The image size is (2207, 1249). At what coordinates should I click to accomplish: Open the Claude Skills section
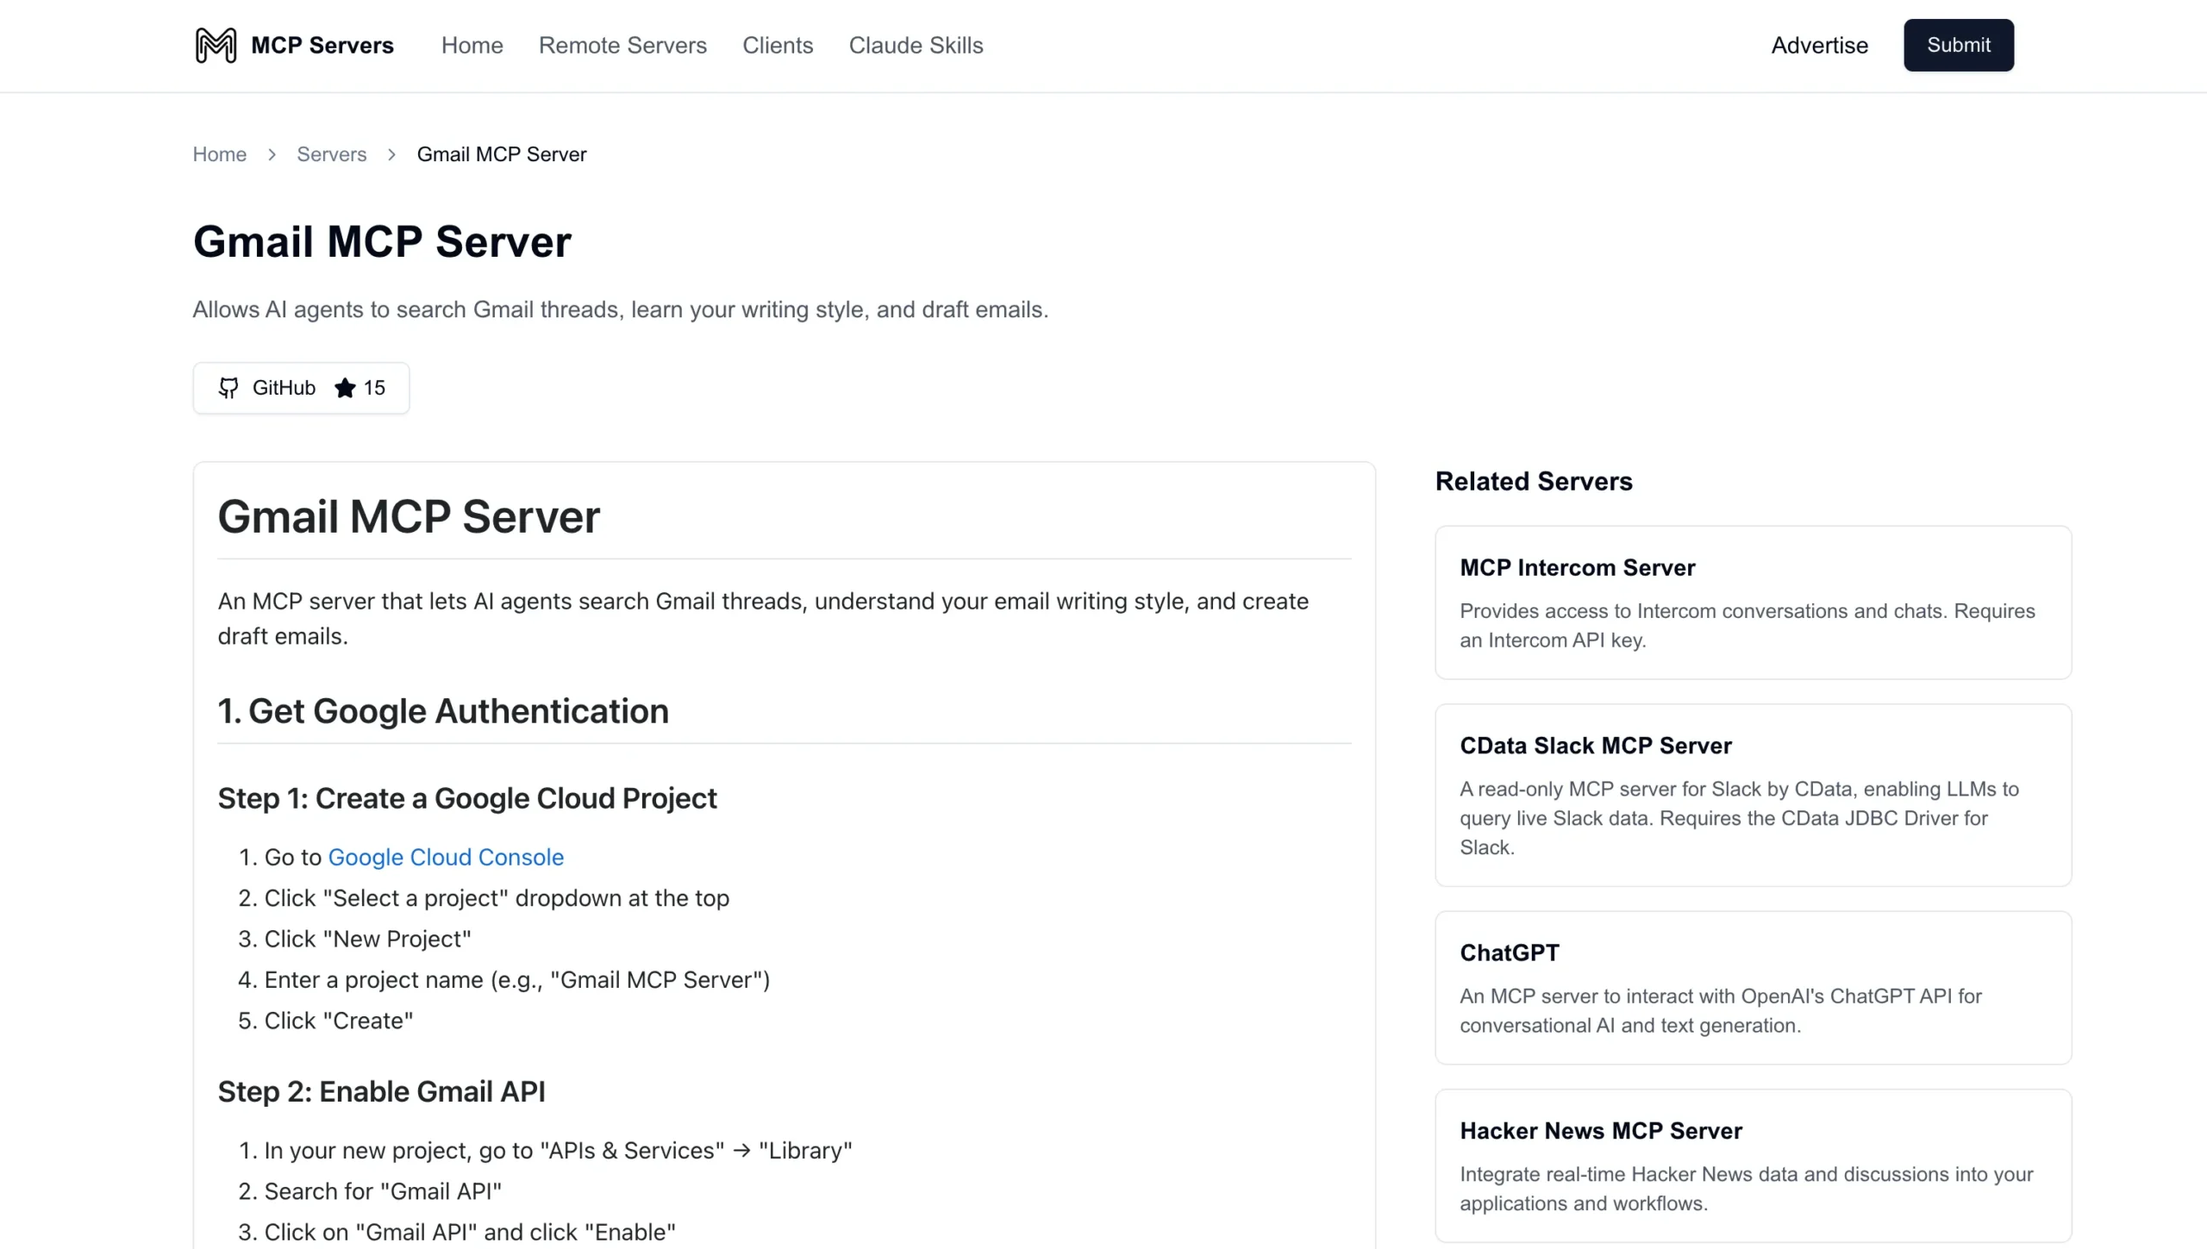pyautogui.click(x=916, y=45)
